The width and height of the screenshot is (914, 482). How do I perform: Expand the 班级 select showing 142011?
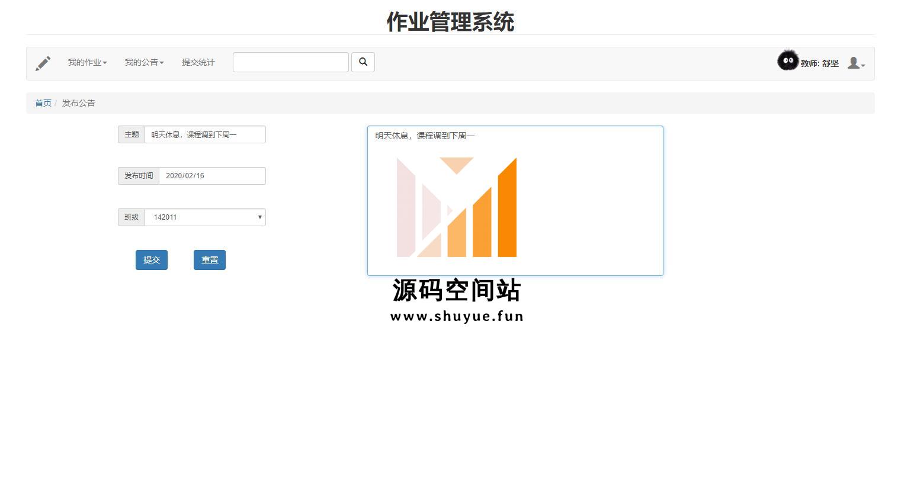(x=205, y=217)
